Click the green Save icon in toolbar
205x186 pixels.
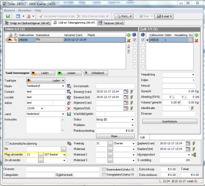[x=8, y=16]
